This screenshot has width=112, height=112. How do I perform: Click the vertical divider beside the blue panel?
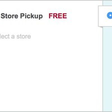pos(103,69)
